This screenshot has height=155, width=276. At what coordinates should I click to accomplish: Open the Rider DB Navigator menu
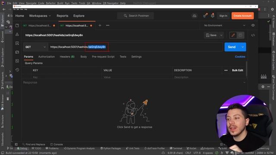pyautogui.click(x=110, y=3)
